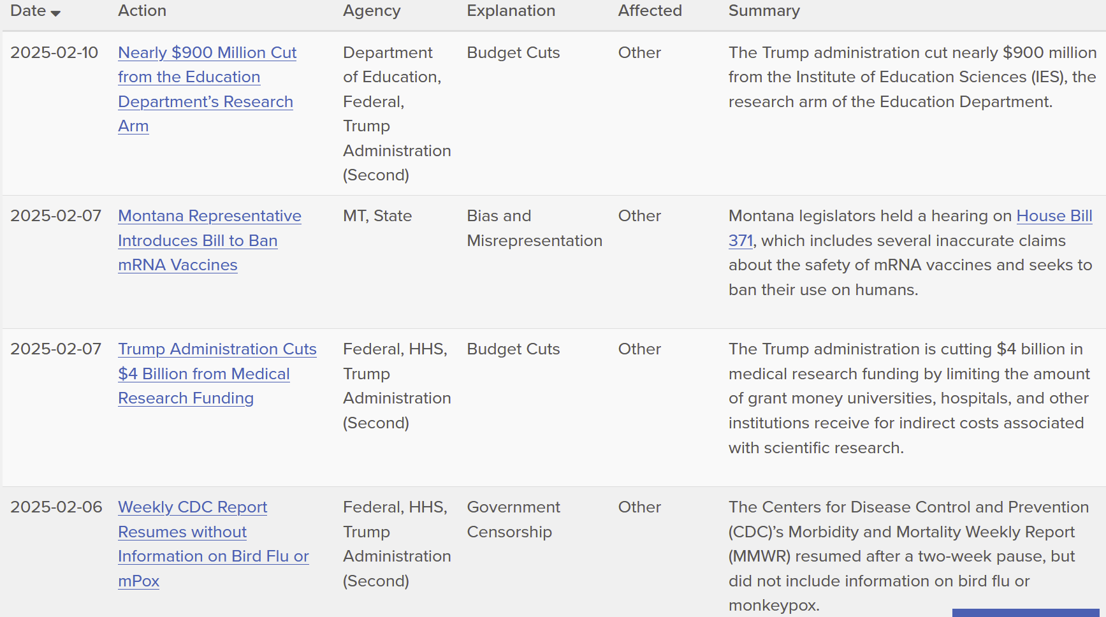Click the Government Censorship explanation cell
The height and width of the screenshot is (617, 1106).
click(x=513, y=519)
